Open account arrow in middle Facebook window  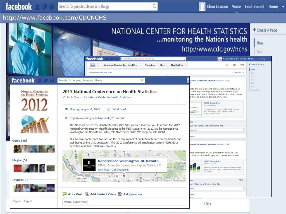tap(268, 59)
